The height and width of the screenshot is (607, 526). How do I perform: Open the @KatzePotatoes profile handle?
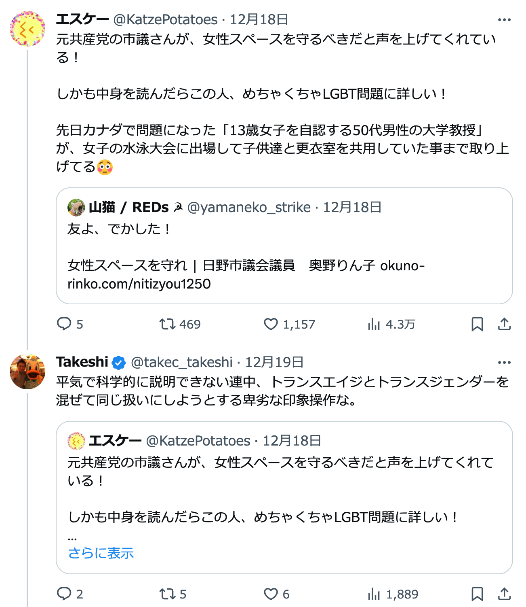pos(165,19)
